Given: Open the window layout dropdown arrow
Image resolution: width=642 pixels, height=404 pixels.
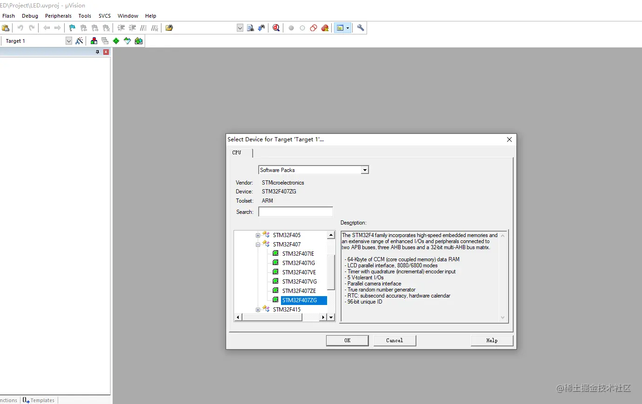Looking at the screenshot, I should [x=348, y=28].
